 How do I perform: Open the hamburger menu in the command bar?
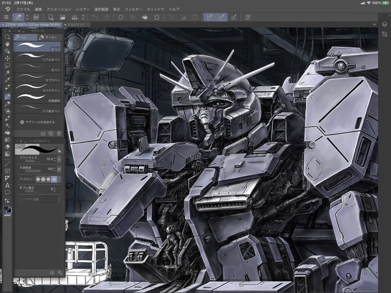tap(6, 17)
